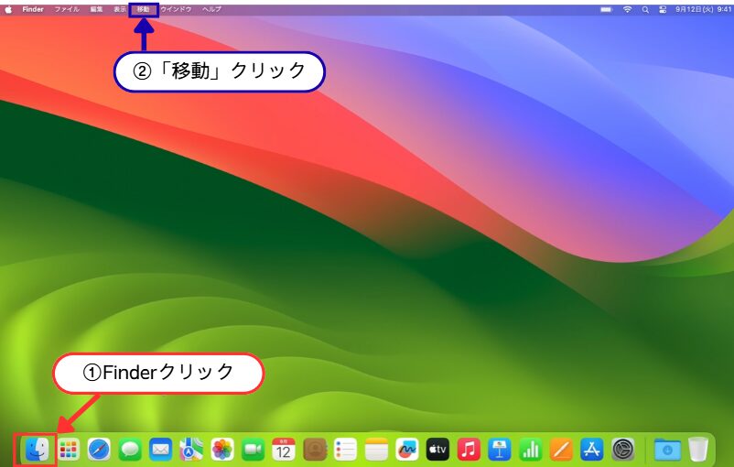Launch the Music app
This screenshot has width=734, height=467.
pyautogui.click(x=469, y=449)
